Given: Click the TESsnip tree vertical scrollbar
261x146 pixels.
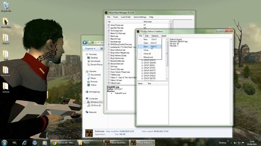Looking at the screenshot, I should [x=167, y=59].
